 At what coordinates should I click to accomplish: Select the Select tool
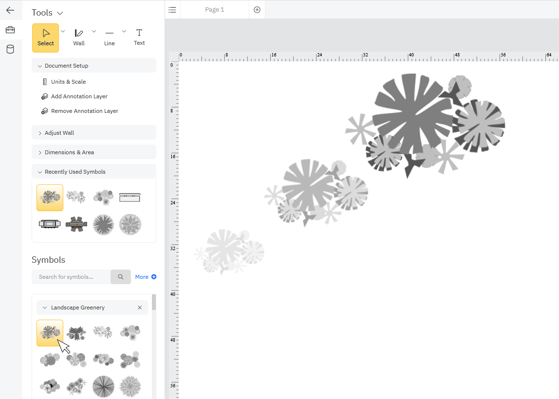45,37
